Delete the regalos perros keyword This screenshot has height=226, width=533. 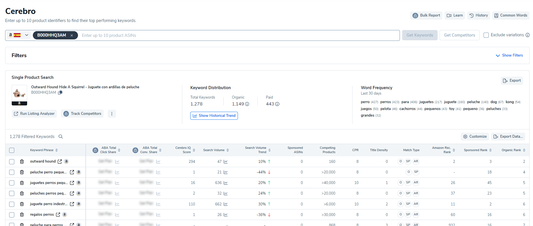click(22, 215)
